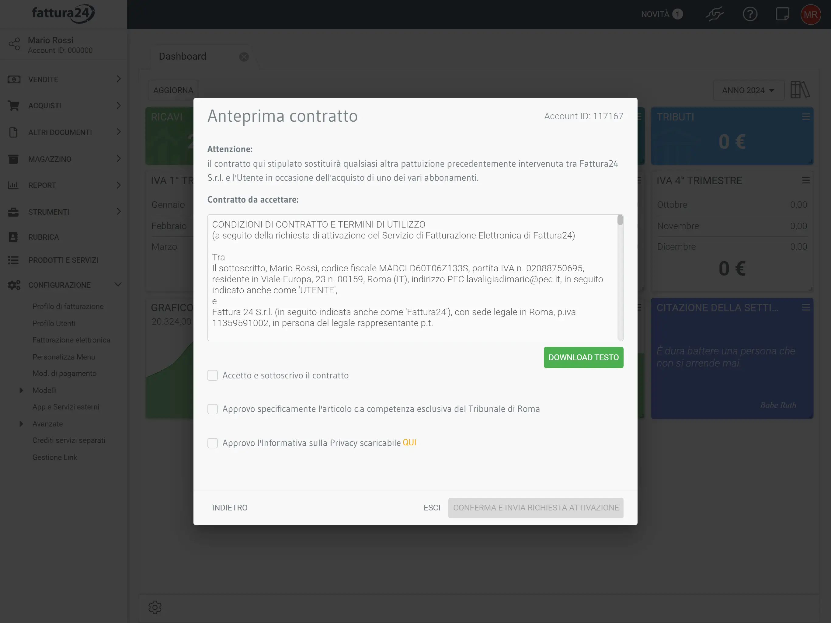Expand the Vendite menu chevron
This screenshot has height=623, width=831.
point(118,79)
